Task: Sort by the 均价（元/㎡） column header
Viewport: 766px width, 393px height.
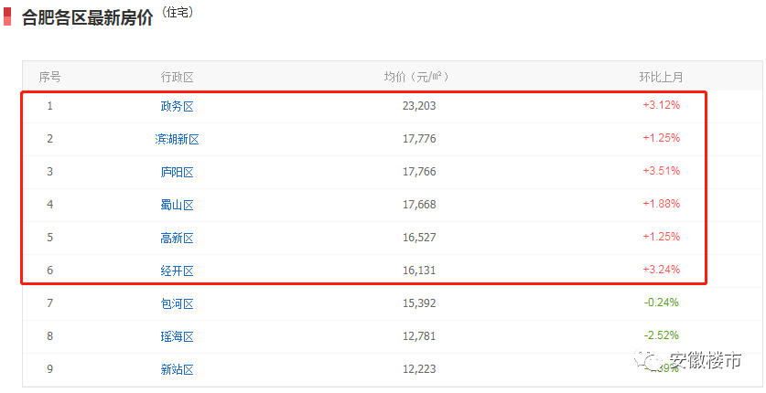Action: (418, 77)
